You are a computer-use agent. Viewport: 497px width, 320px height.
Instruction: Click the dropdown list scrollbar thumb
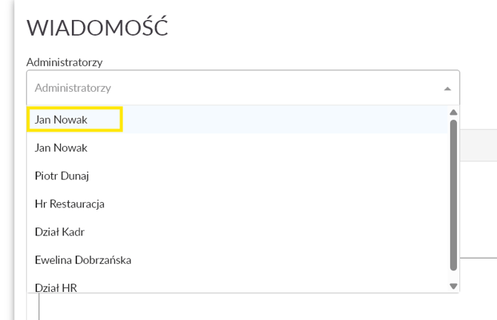(x=453, y=193)
